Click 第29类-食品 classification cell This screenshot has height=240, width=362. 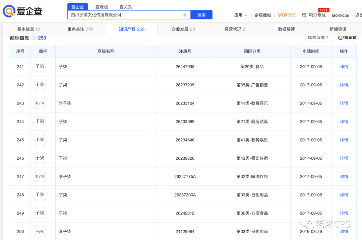[x=252, y=67]
